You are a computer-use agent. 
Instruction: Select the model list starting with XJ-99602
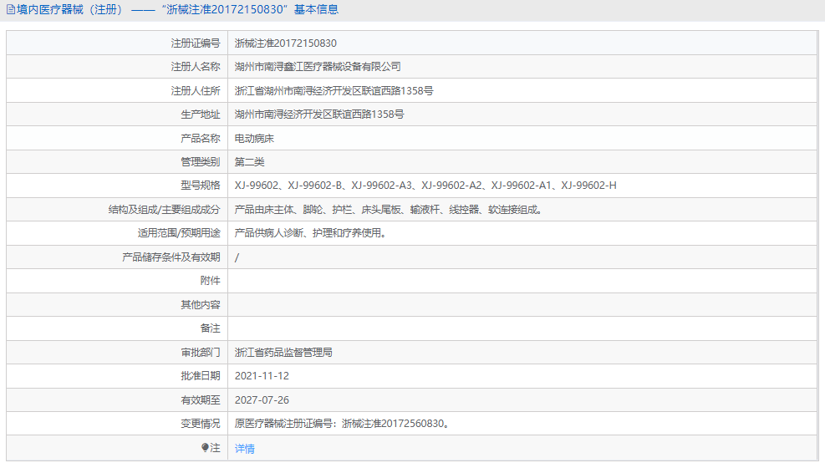click(425, 186)
